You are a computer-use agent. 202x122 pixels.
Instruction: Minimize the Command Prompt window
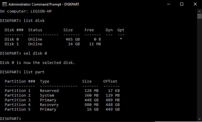click(x=169, y=4)
